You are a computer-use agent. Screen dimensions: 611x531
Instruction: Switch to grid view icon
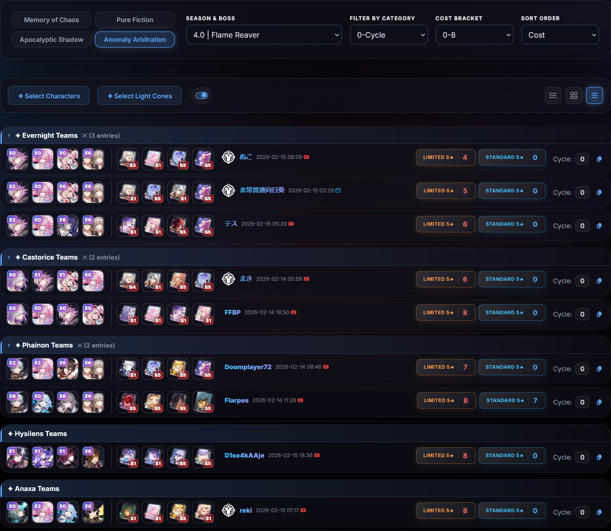click(x=574, y=95)
